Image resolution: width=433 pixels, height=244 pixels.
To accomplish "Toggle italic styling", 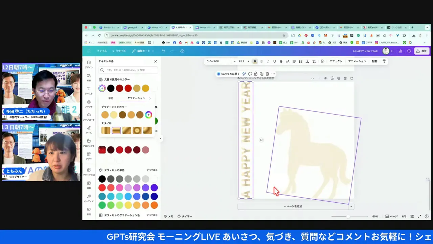I will (268, 61).
